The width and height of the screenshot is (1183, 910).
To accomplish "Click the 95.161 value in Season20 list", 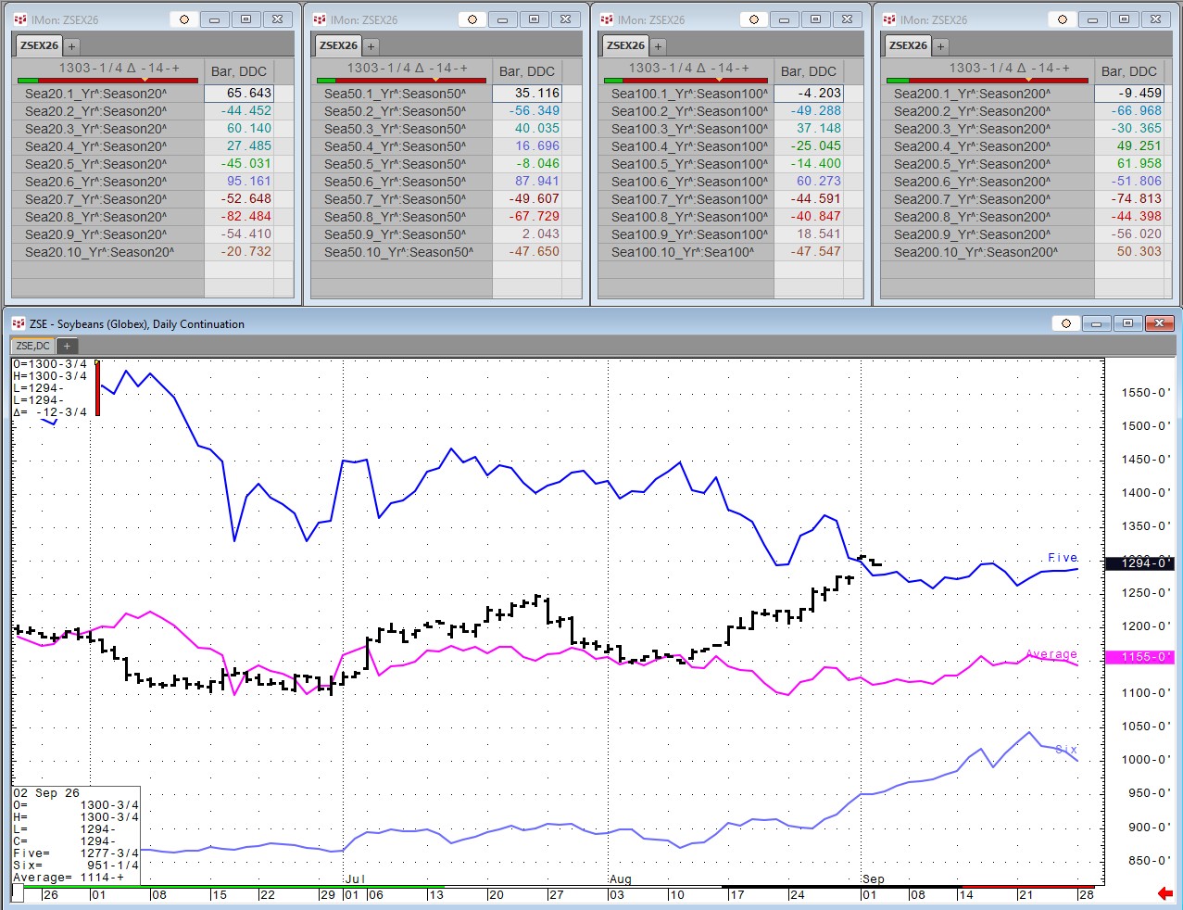I will tap(239, 182).
